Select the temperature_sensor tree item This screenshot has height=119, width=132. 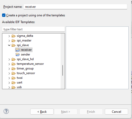click(x=30, y=64)
